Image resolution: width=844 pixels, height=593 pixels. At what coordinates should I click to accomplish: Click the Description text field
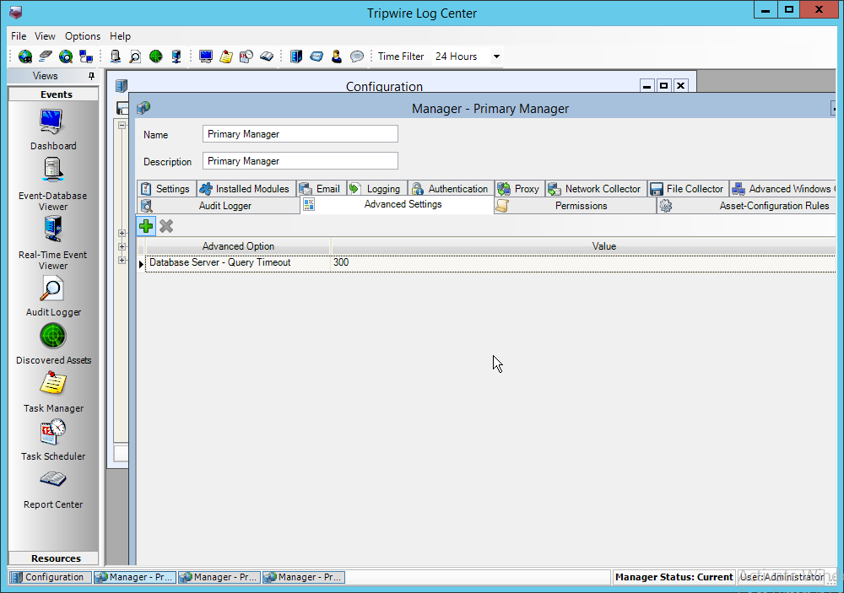300,161
